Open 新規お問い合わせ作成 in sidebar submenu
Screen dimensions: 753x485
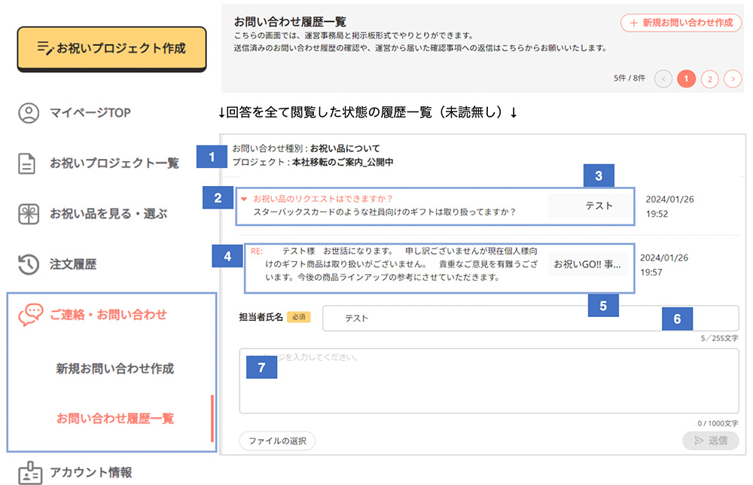[114, 369]
